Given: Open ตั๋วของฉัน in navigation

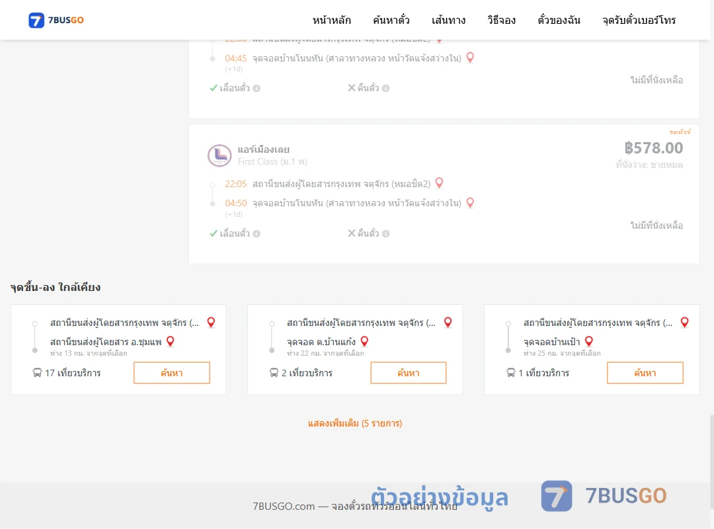Looking at the screenshot, I should (559, 20).
